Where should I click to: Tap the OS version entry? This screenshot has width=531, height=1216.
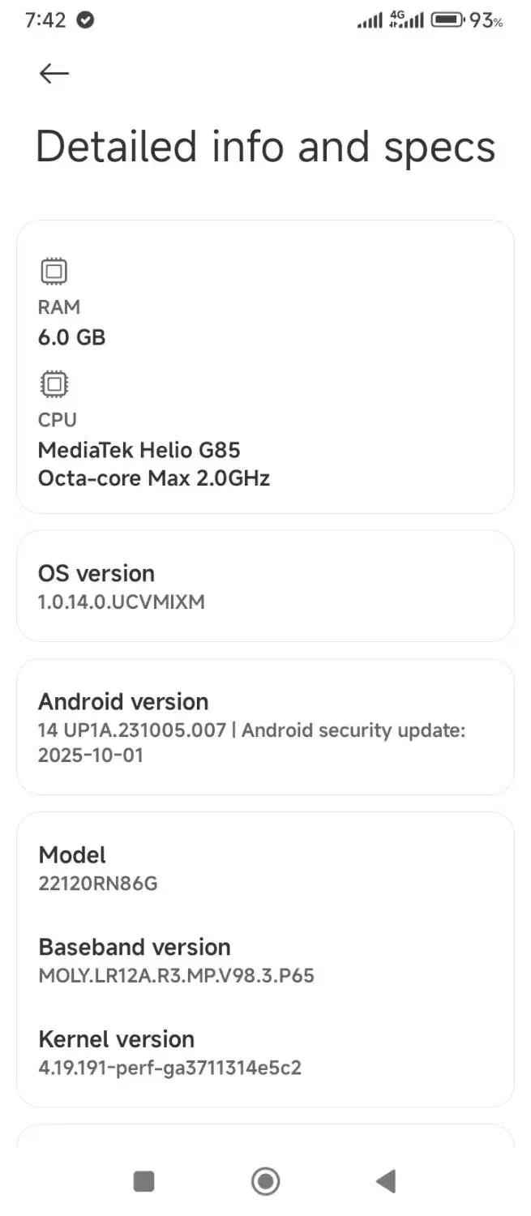click(265, 586)
